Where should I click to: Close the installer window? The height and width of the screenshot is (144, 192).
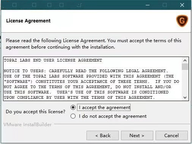click(x=182, y=5)
